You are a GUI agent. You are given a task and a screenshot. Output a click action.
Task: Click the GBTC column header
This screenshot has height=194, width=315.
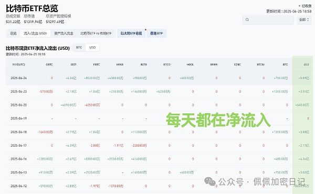[x=49, y=64]
